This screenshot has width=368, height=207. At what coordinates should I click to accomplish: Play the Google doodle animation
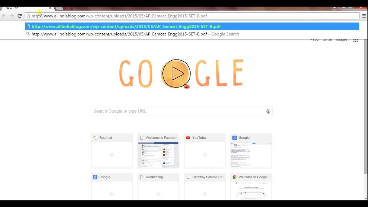tap(176, 74)
